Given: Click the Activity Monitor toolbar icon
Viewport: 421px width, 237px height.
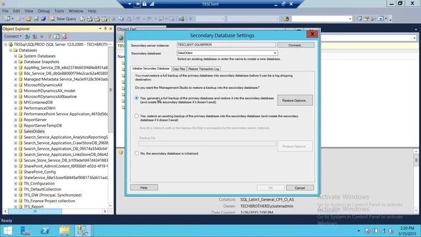Looking at the screenshot, I should 182,19.
